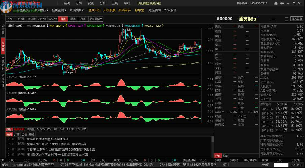305x168 pixels.
Task: Open the 24小时直播 link
Action: pyautogui.click(x=20, y=165)
